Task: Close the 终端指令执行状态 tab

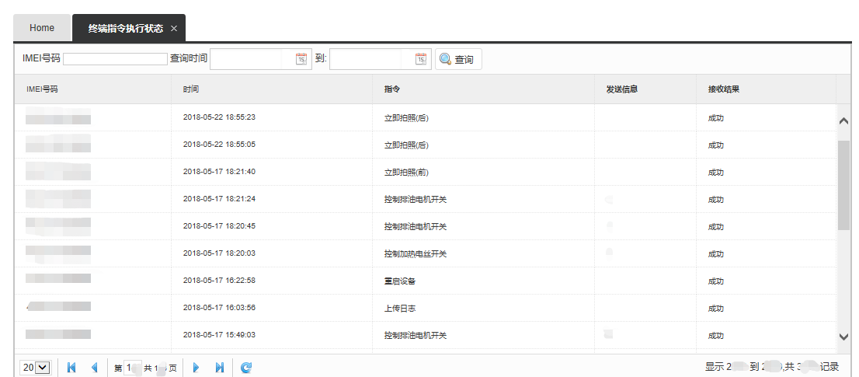Action: pyautogui.click(x=174, y=29)
